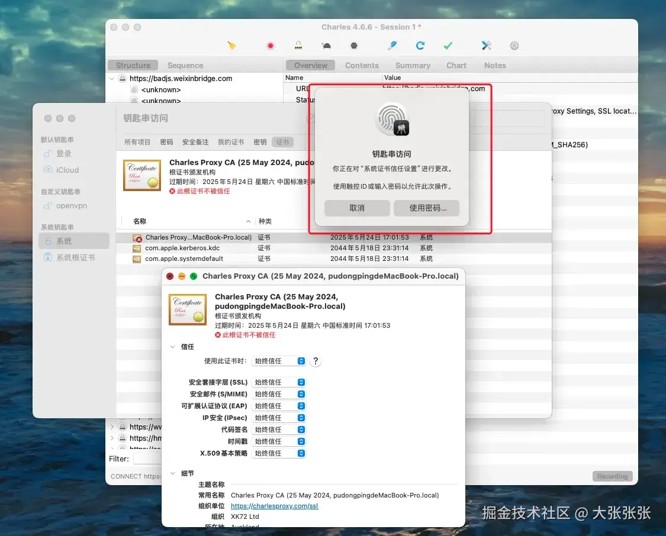This screenshot has width=666, height=536.
Task: Switch to the 我的证书 category tab
Action: coord(231,142)
